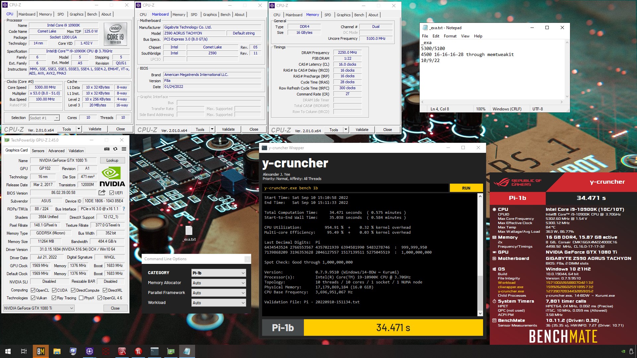Open the Windows Start menu

point(8,351)
